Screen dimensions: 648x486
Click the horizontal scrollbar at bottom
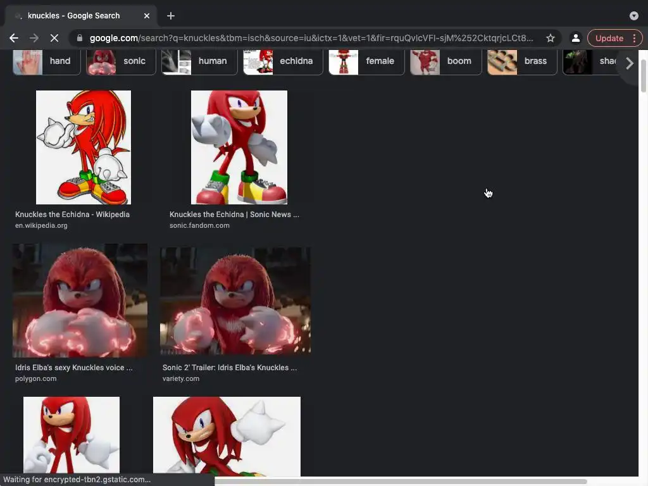(x=401, y=482)
